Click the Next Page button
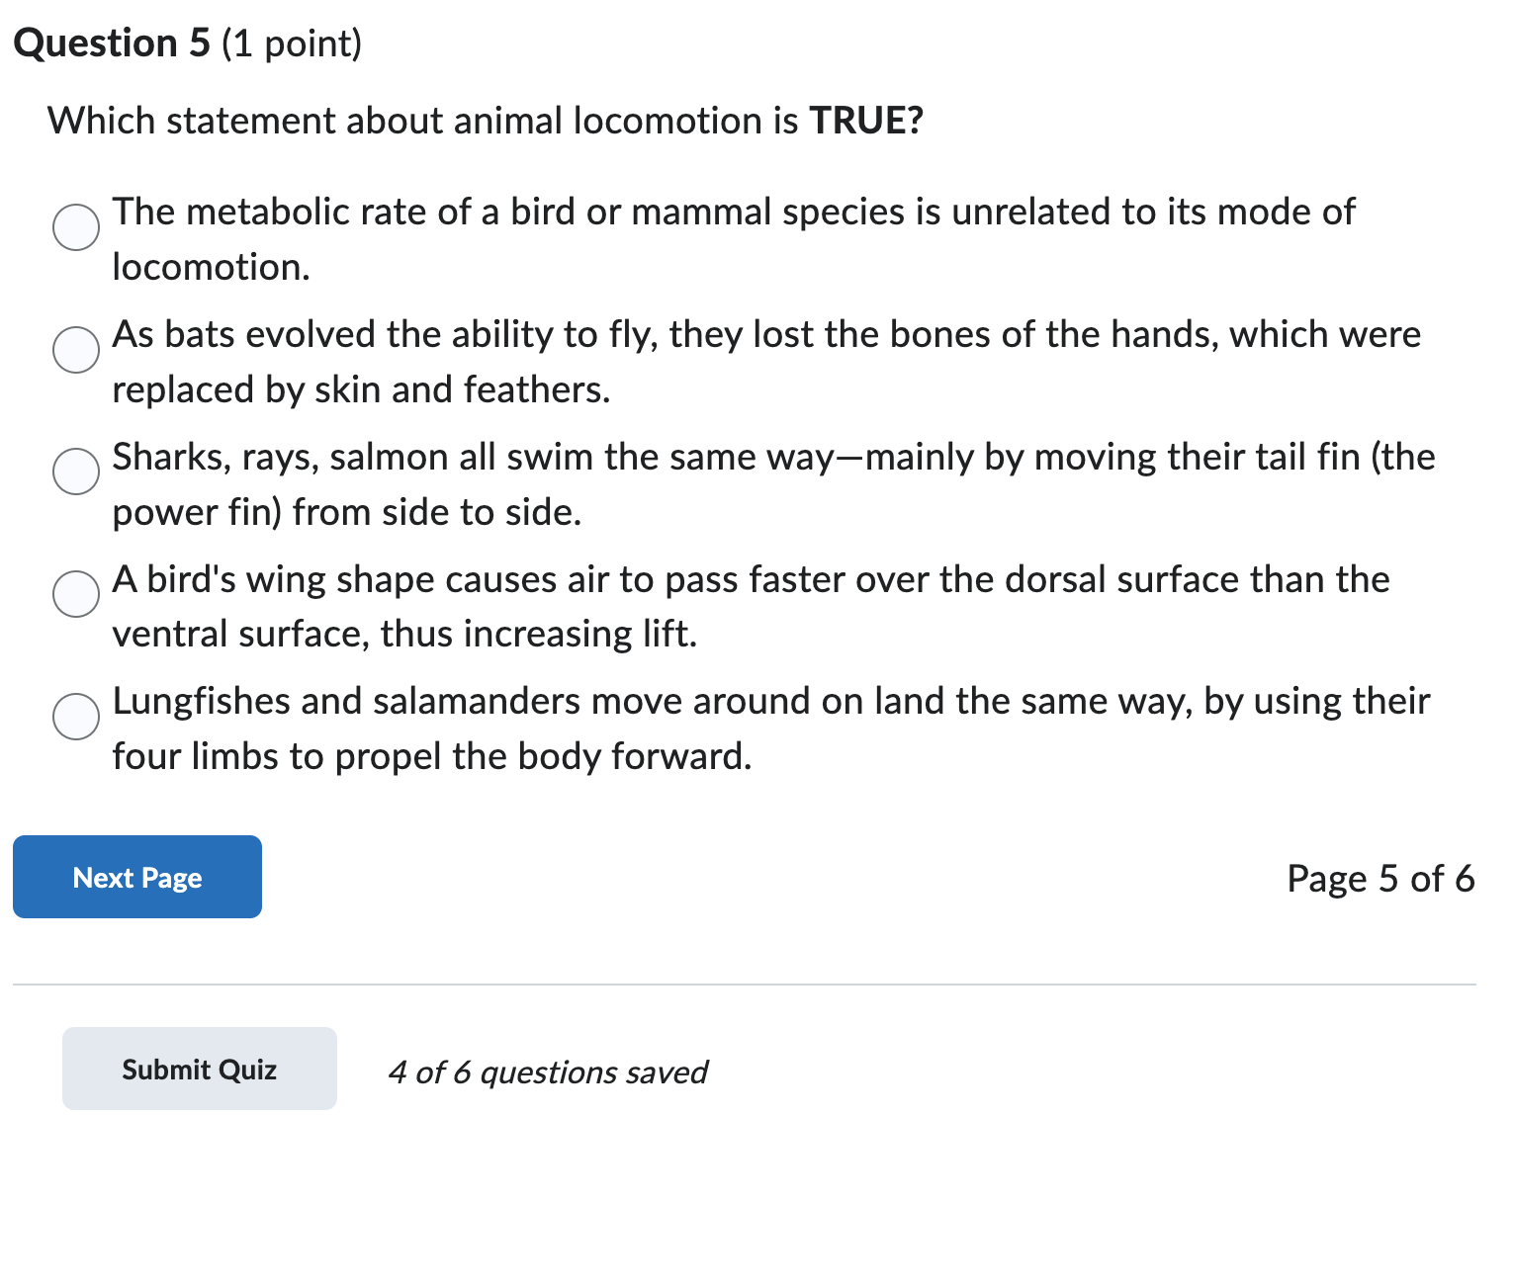The height and width of the screenshot is (1287, 1513). (x=136, y=877)
